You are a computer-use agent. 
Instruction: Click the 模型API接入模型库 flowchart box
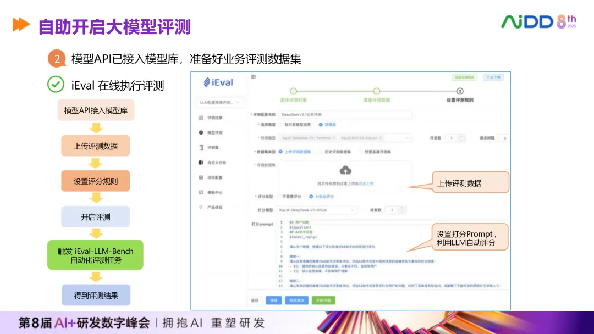tap(96, 110)
